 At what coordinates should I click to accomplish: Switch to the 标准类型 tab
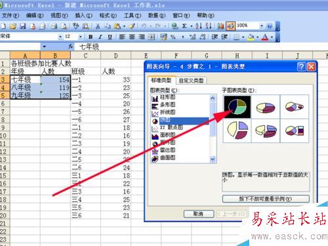pos(161,80)
